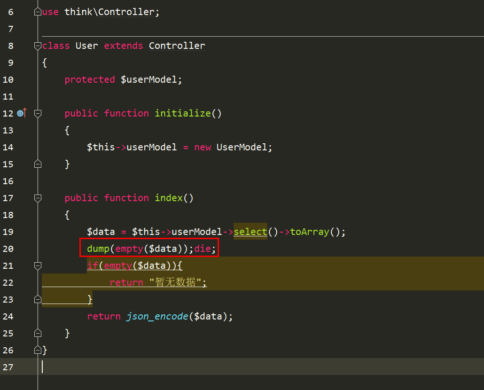Click the new keyword on line 14
The width and height of the screenshot is (484, 390).
tap(203, 147)
